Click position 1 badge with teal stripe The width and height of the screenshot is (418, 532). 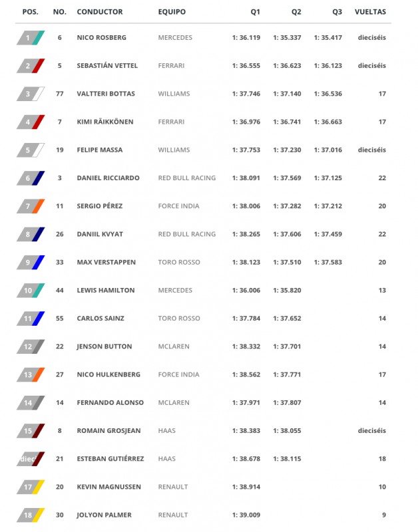tap(31, 38)
